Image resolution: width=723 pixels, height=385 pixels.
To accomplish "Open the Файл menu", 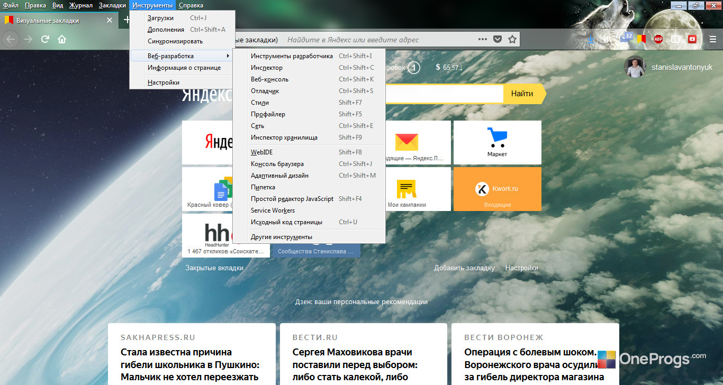I will [x=11, y=5].
